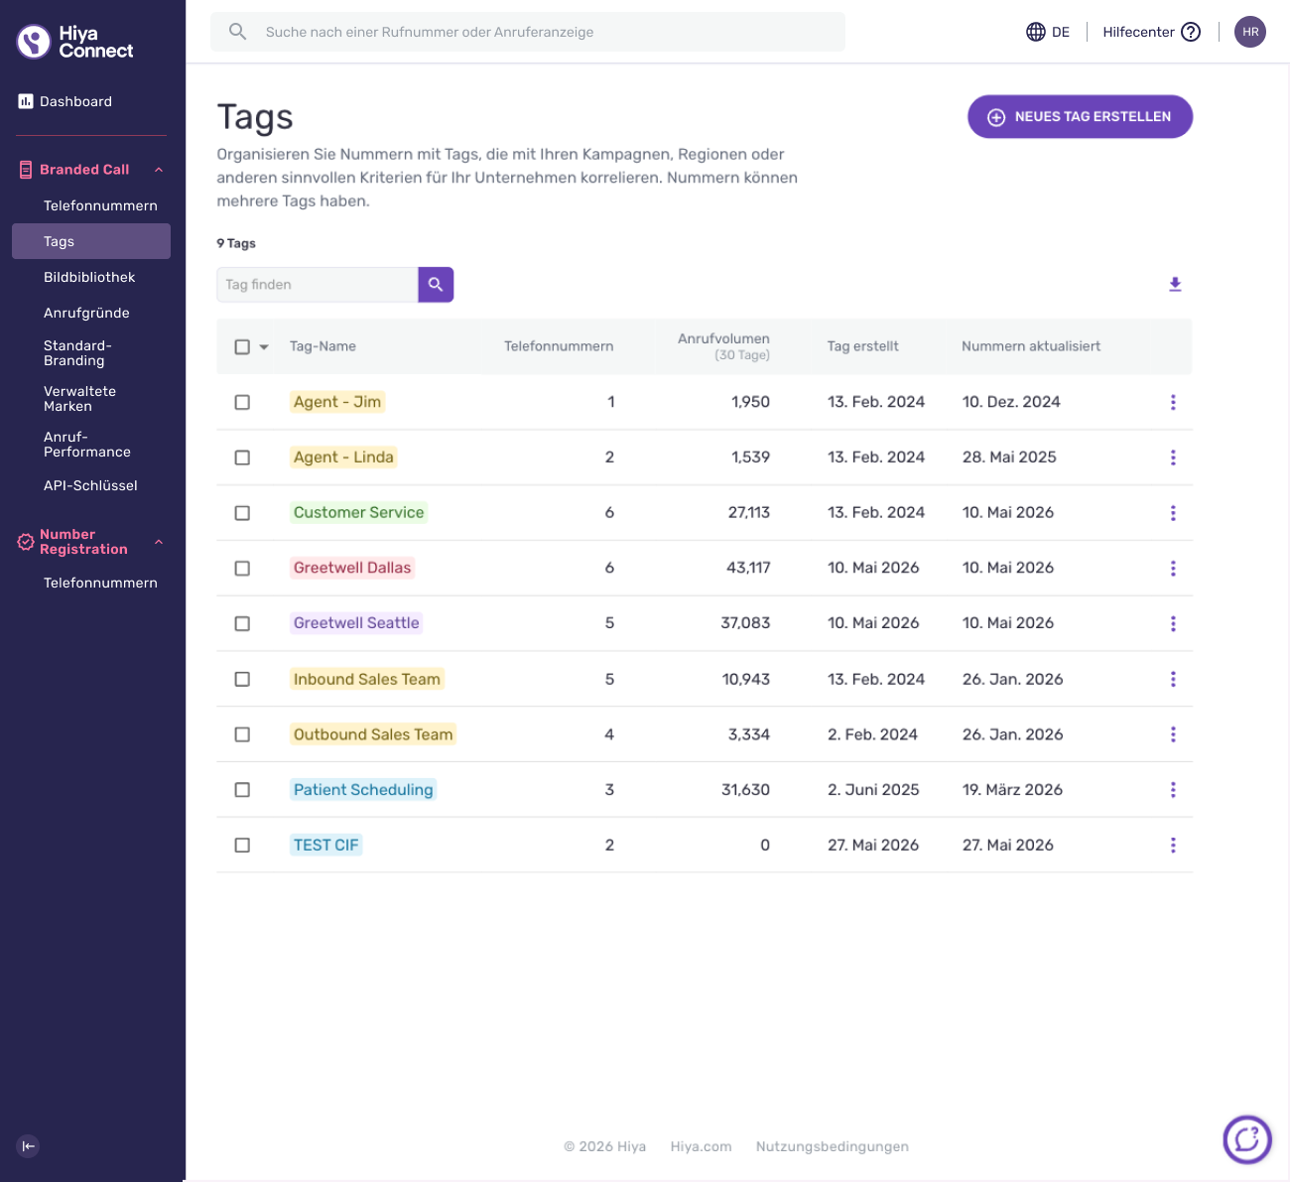Collapse the Branded Call section
The height and width of the screenshot is (1182, 1290).
click(159, 170)
